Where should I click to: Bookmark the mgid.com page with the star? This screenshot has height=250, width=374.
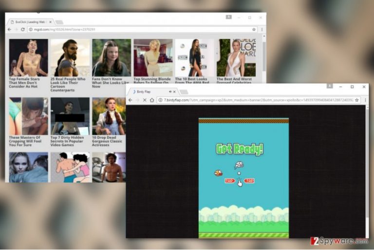pyautogui.click(x=254, y=29)
